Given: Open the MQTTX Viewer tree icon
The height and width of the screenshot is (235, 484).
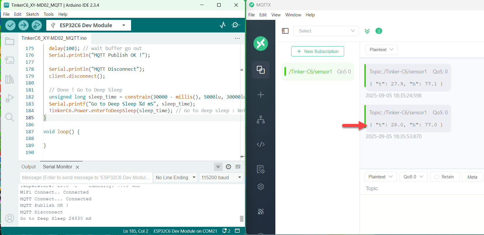Looking at the screenshot, I should coord(261,120).
